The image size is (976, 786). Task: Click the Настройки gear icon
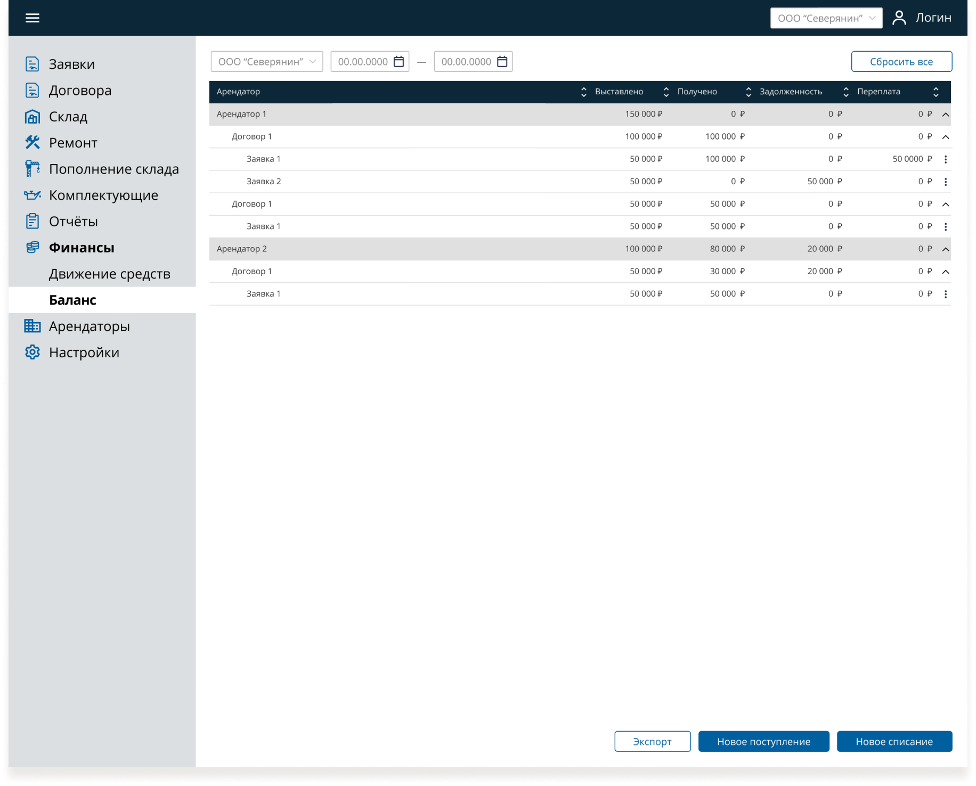tap(32, 353)
